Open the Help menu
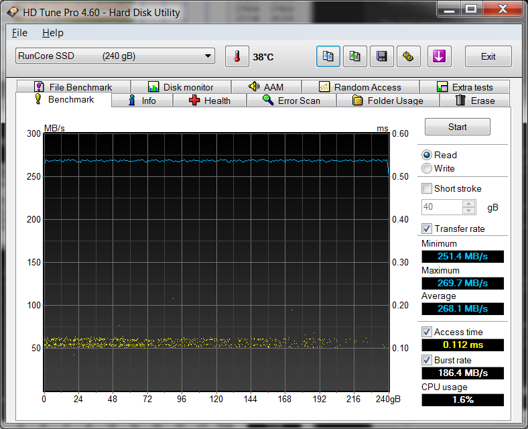The image size is (528, 429). tap(52, 33)
